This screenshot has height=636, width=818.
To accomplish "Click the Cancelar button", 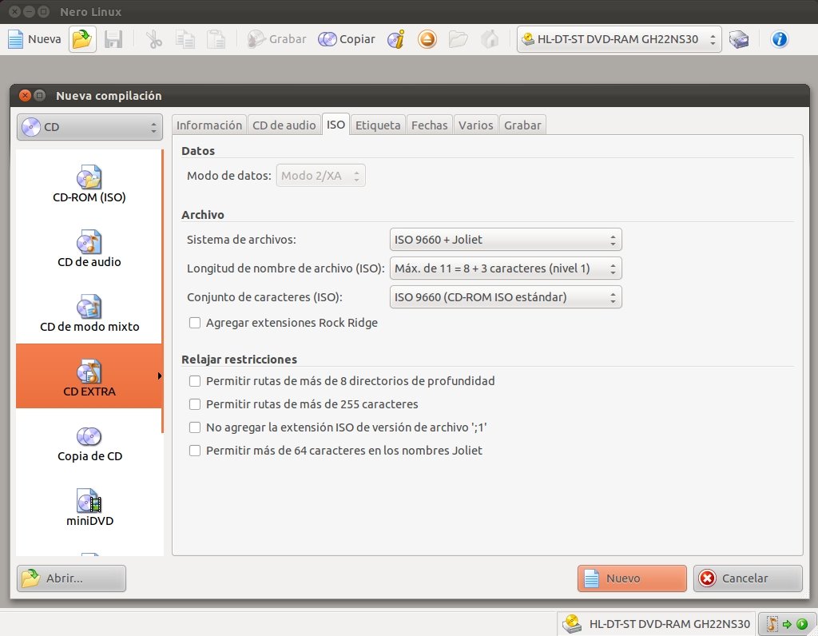I will (748, 578).
